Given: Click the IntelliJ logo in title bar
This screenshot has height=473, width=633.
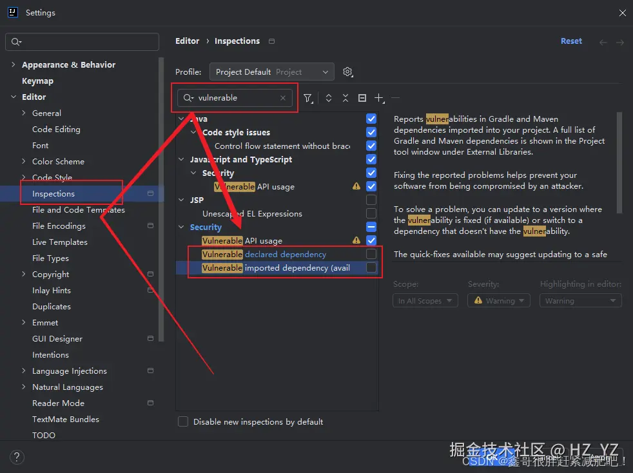Looking at the screenshot, I should coord(13,12).
